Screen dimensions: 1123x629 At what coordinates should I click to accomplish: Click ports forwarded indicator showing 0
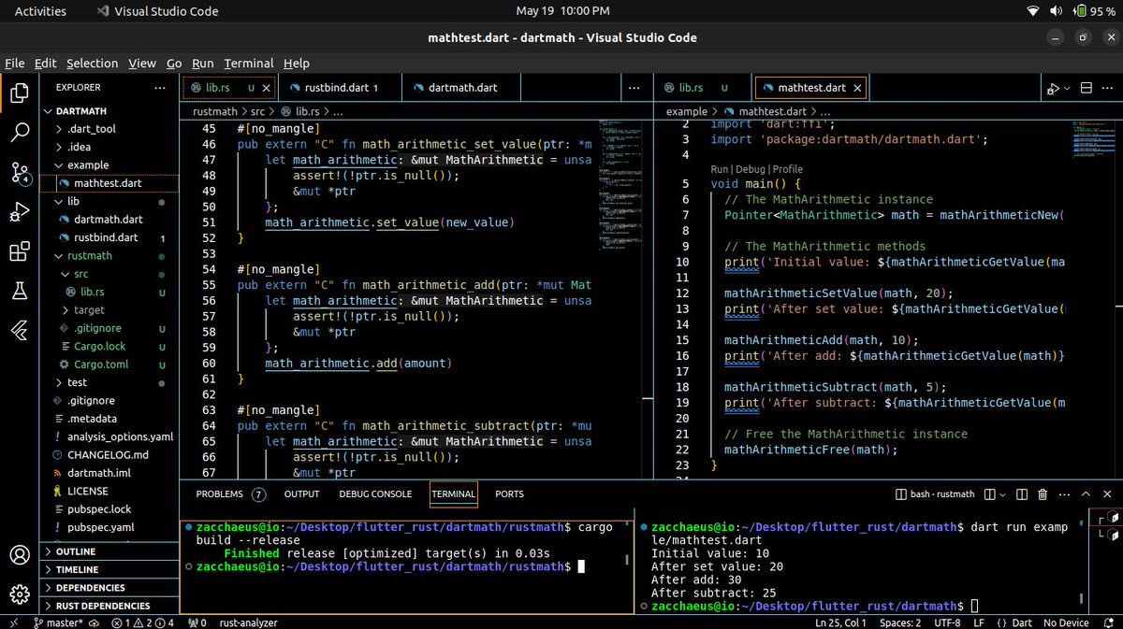(x=197, y=622)
